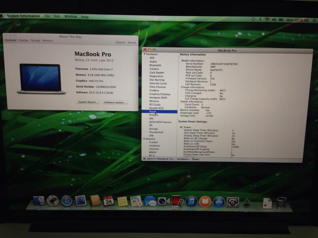Image resolution: width=318 pixels, height=238 pixels.
Task: Select ATA in Hardware list
Action: [x=152, y=58]
